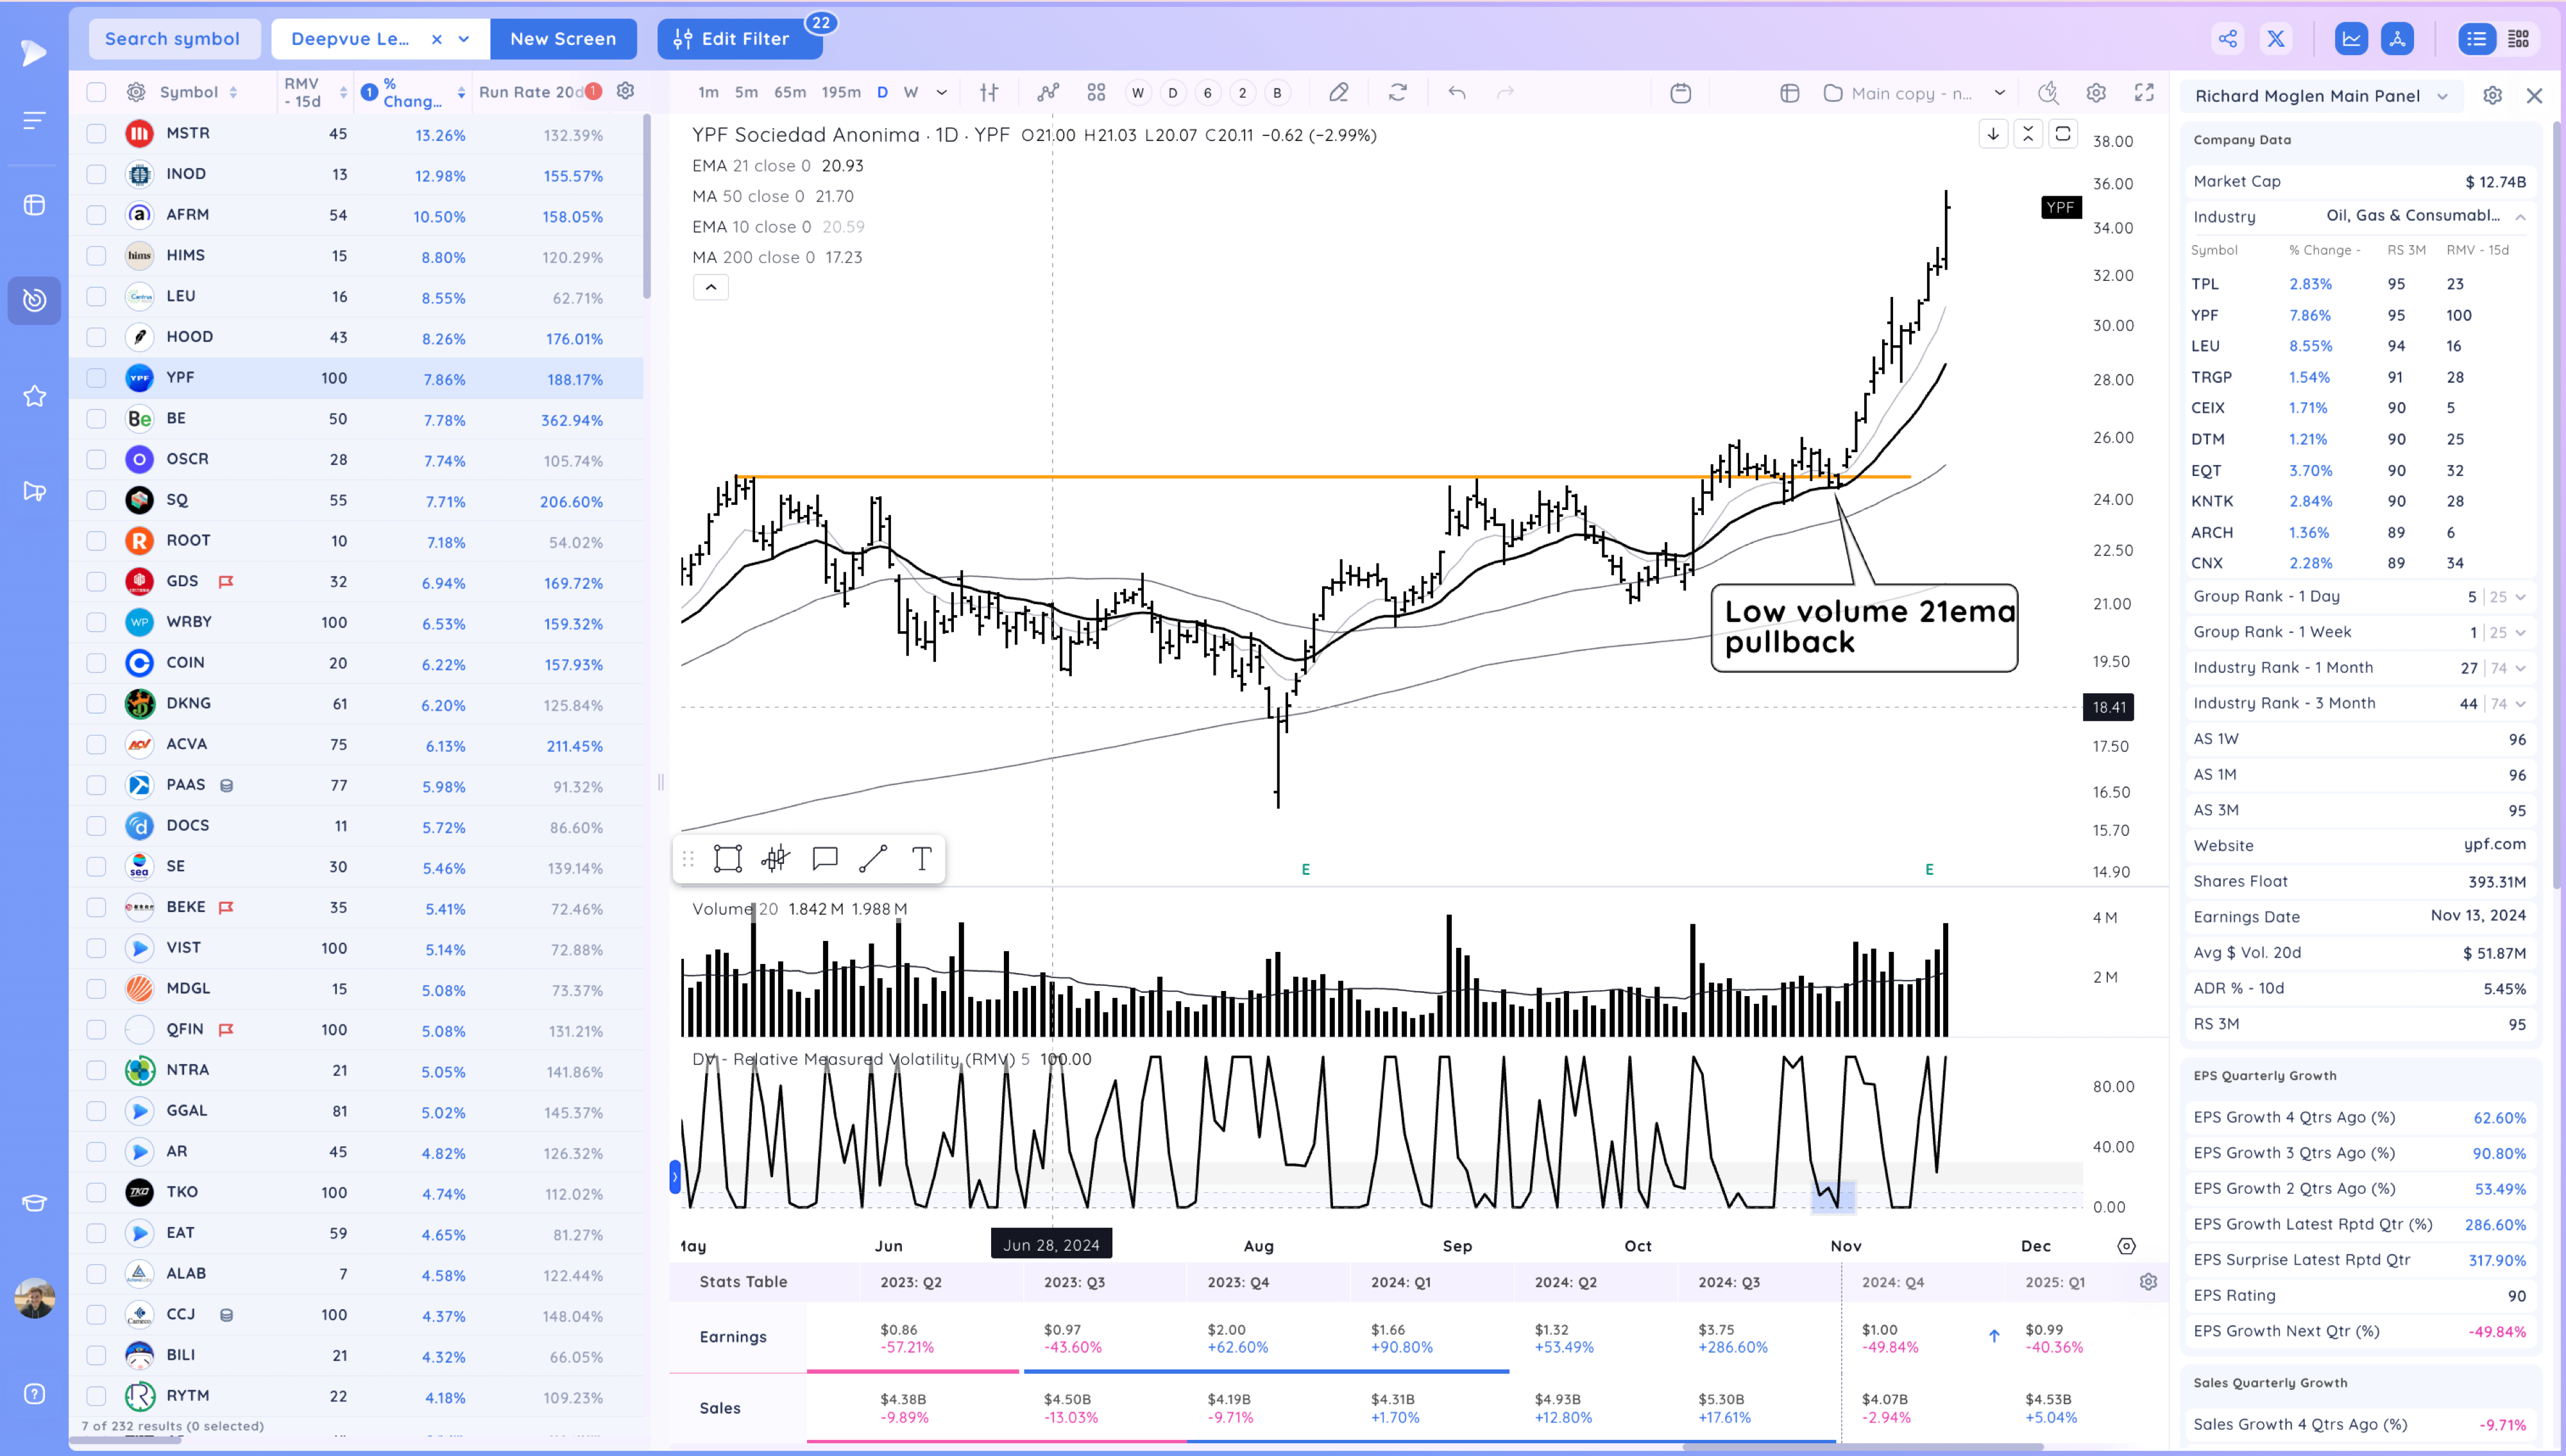Image resolution: width=2566 pixels, height=1456 pixels.
Task: Open the Deepvue screen dropdown arrow
Action: pyautogui.click(x=464, y=39)
